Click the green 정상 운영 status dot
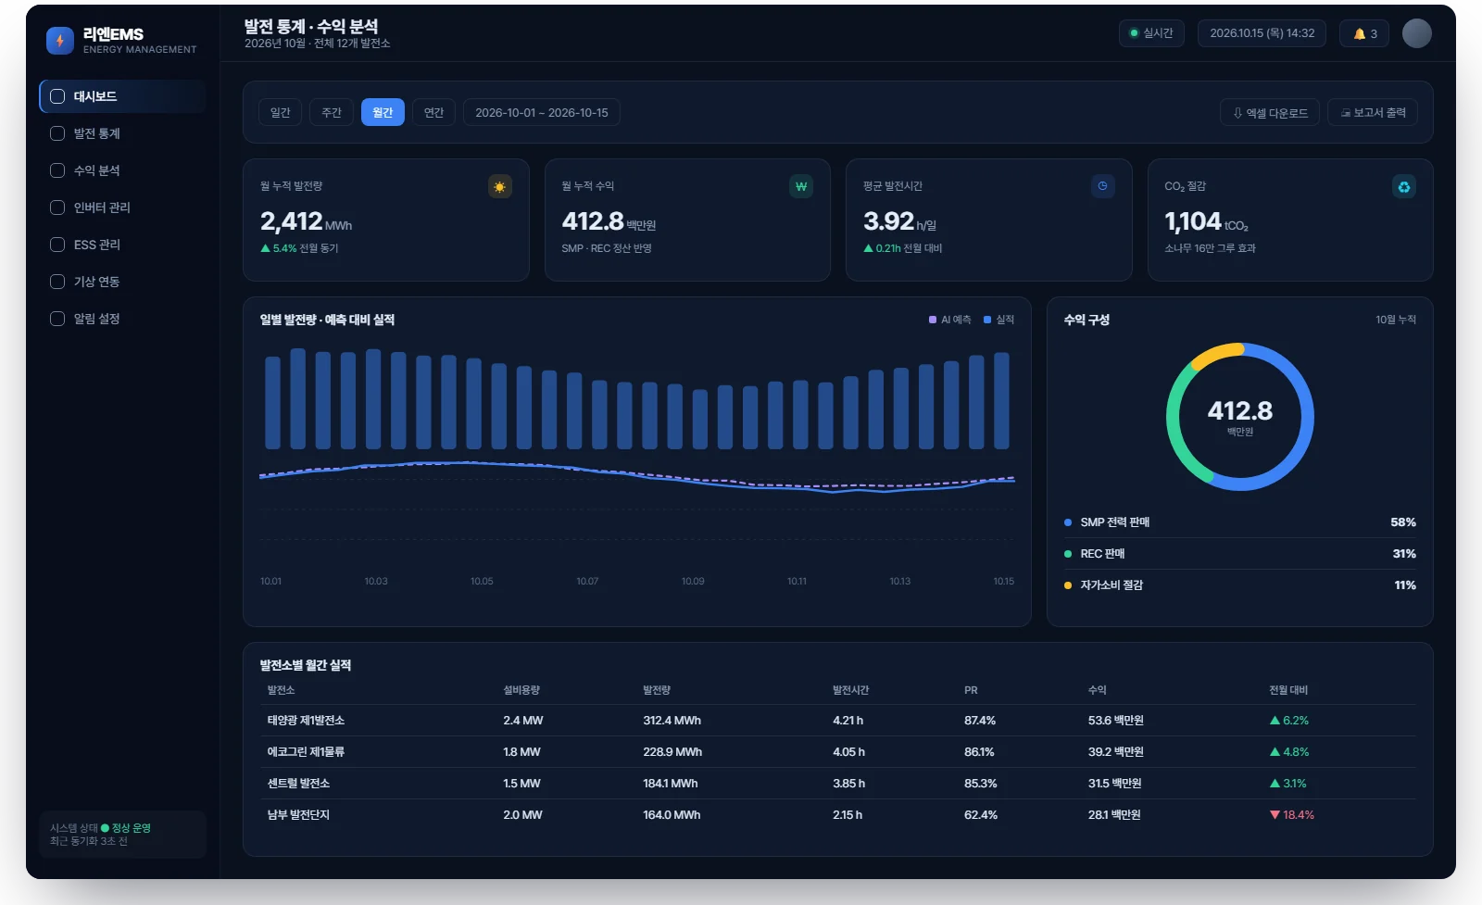The height and width of the screenshot is (905, 1482). coord(105,828)
